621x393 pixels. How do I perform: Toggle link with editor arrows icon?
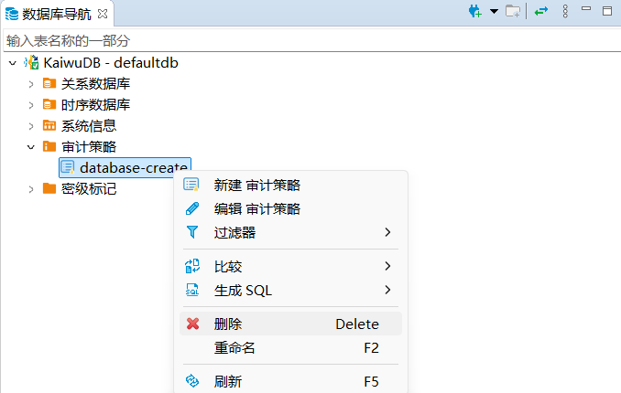(541, 12)
